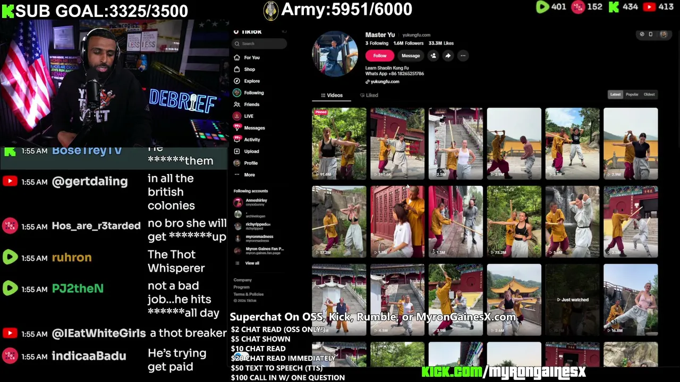
Task: Click the 1.6M Followers count
Action: (x=409, y=44)
